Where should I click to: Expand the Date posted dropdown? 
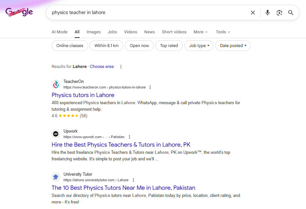233,45
